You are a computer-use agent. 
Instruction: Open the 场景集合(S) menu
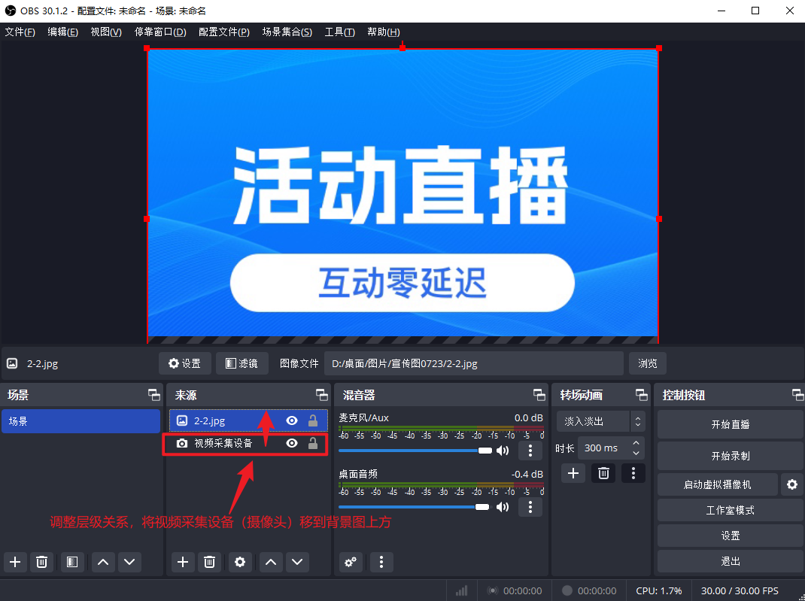click(287, 32)
